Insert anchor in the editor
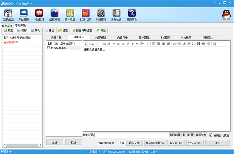The width and height of the screenshot is (234, 154). pyautogui.click(x=184, y=44)
